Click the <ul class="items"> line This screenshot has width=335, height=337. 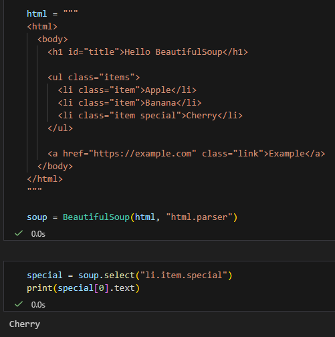click(94, 78)
